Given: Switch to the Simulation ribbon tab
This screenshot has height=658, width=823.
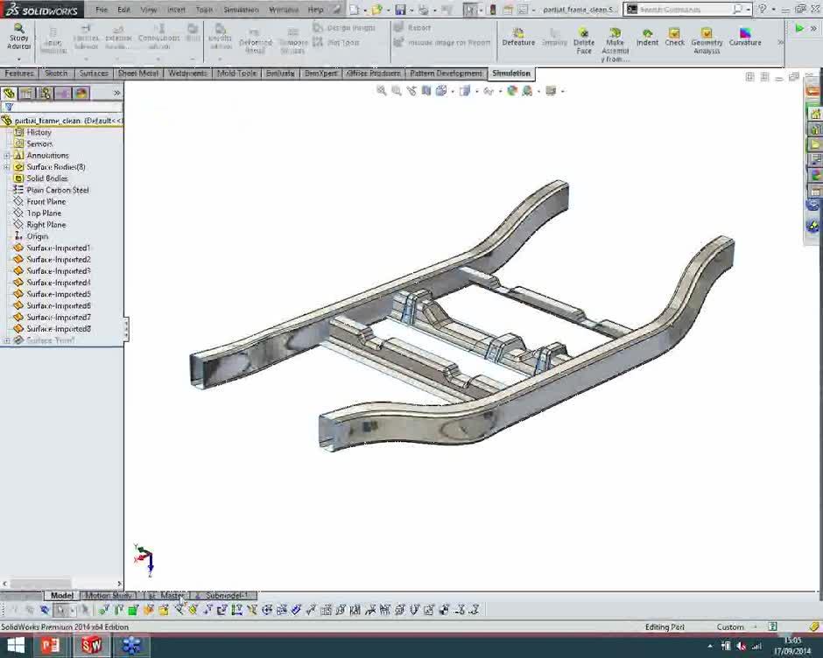Looking at the screenshot, I should click(x=511, y=73).
